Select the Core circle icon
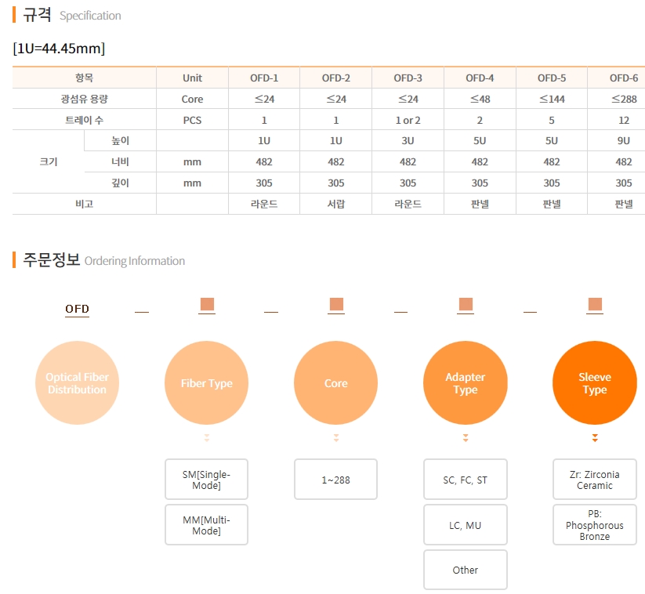The height and width of the screenshot is (594, 645). tap(335, 383)
